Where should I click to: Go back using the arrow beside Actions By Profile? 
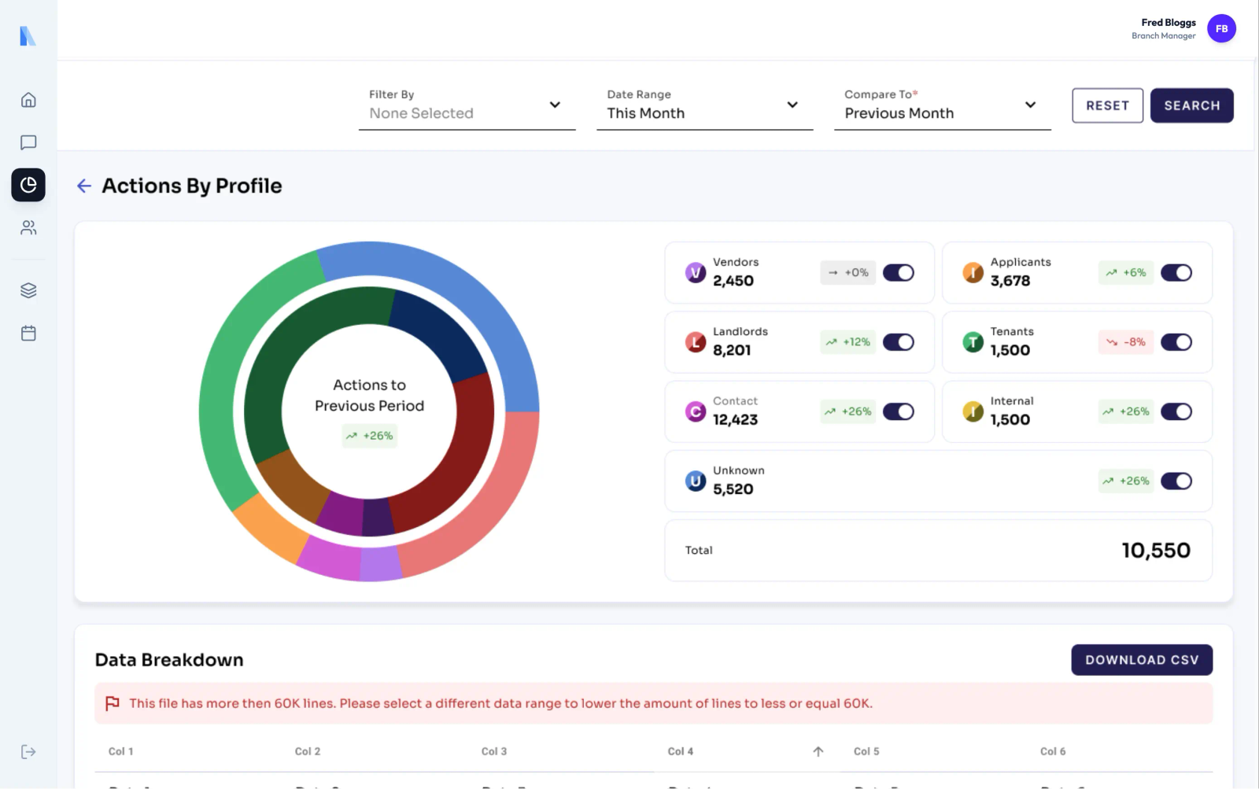coord(84,186)
